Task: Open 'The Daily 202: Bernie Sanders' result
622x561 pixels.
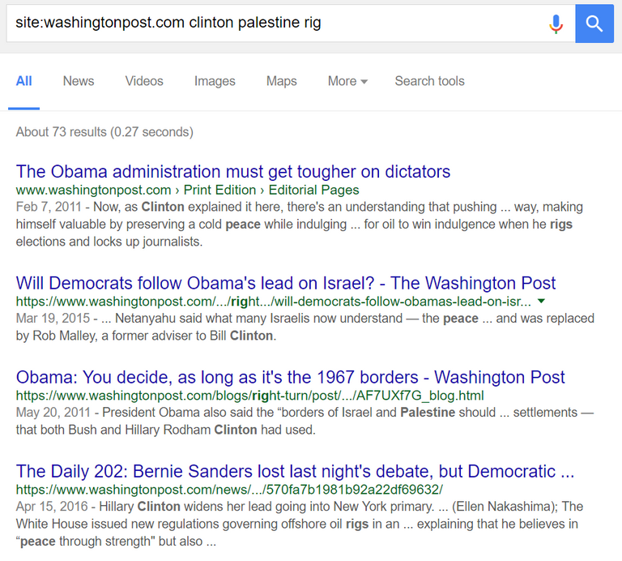Action: [295, 471]
